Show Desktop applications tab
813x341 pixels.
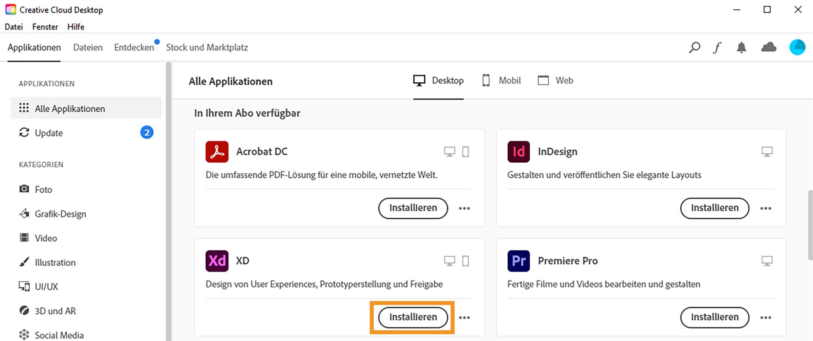pos(438,80)
